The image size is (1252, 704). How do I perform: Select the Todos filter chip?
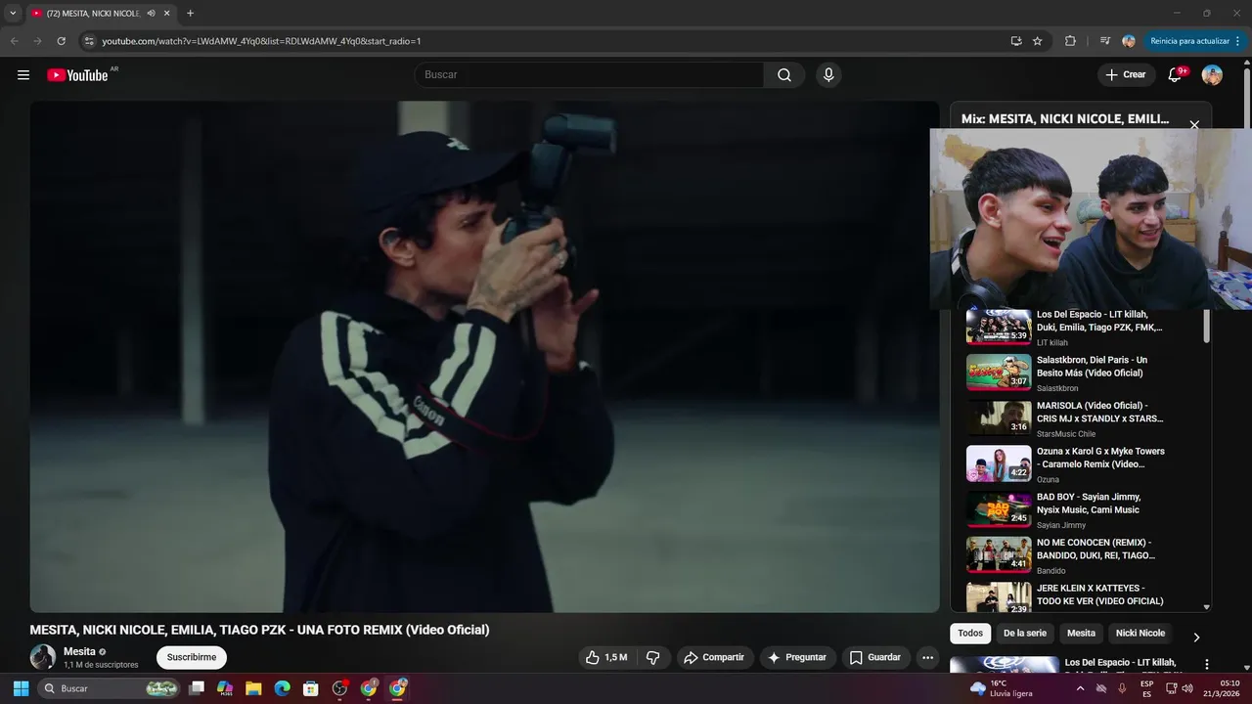970,634
